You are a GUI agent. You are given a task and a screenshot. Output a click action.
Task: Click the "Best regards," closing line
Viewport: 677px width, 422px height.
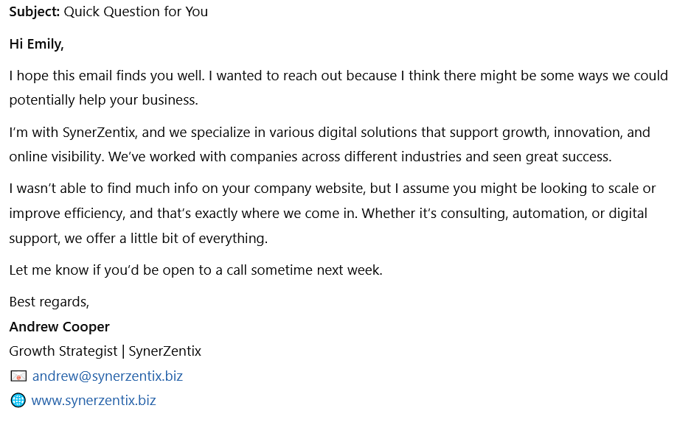(49, 302)
